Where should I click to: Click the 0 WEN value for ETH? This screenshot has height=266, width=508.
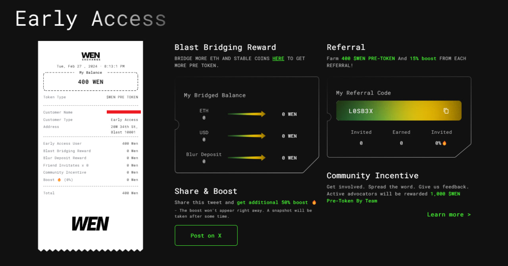(289, 114)
